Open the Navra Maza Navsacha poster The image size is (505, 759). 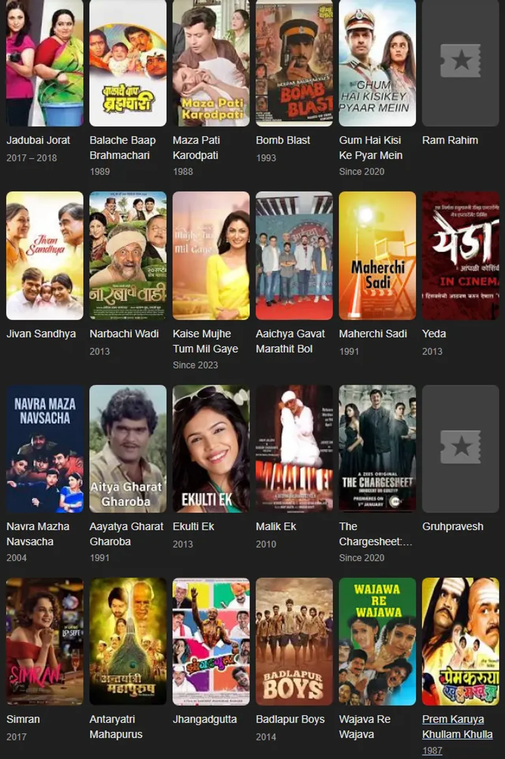(45, 449)
